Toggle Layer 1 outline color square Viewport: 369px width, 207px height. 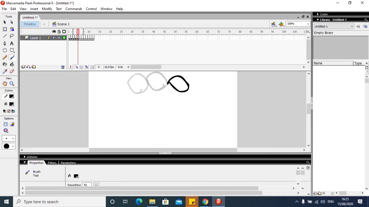pos(64,38)
